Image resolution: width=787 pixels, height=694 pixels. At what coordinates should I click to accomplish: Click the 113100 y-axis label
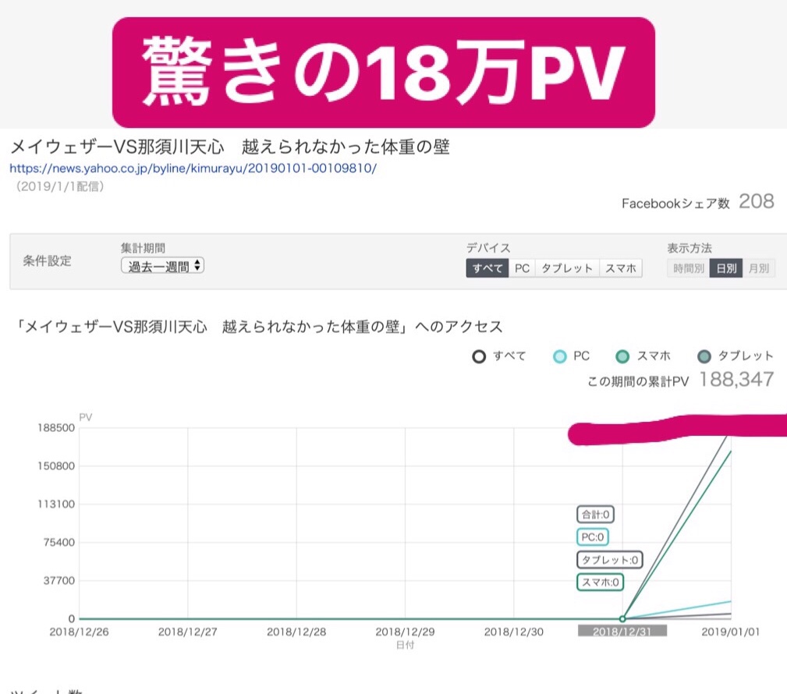(x=55, y=504)
